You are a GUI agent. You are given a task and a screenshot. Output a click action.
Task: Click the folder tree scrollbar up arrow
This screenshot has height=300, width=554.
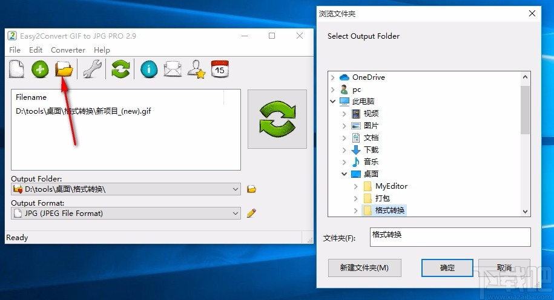pyautogui.click(x=525, y=77)
